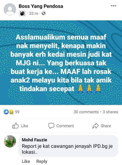The image size is (122, 165).
Task: Like Mohd Fauzie's comment
Action: (26, 162)
